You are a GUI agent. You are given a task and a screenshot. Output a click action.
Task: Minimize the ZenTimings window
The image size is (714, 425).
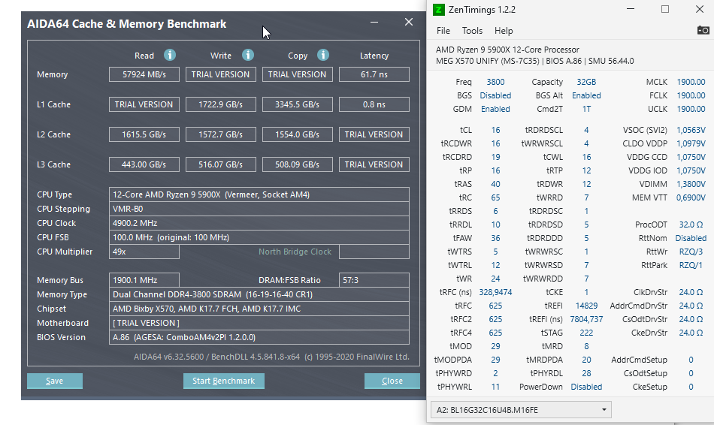(631, 9)
